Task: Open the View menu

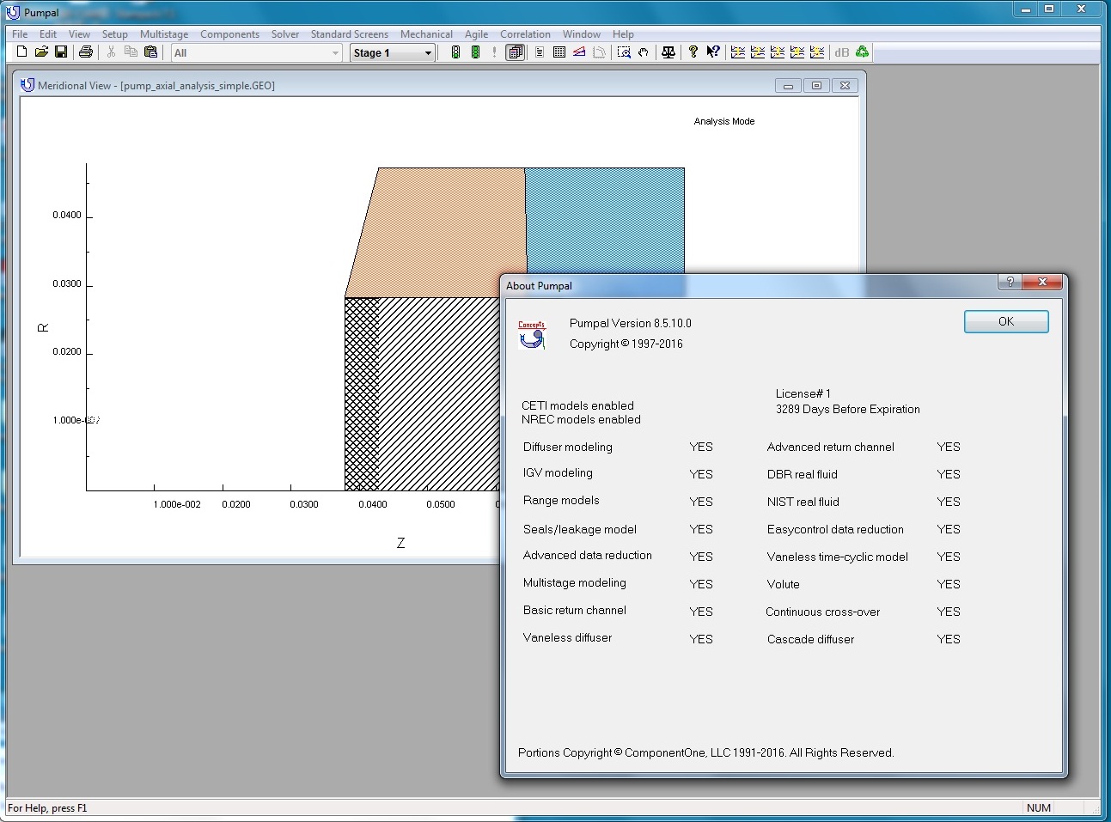Action: [x=79, y=34]
